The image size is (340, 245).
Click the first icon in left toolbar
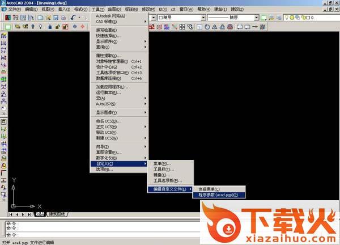4,36
